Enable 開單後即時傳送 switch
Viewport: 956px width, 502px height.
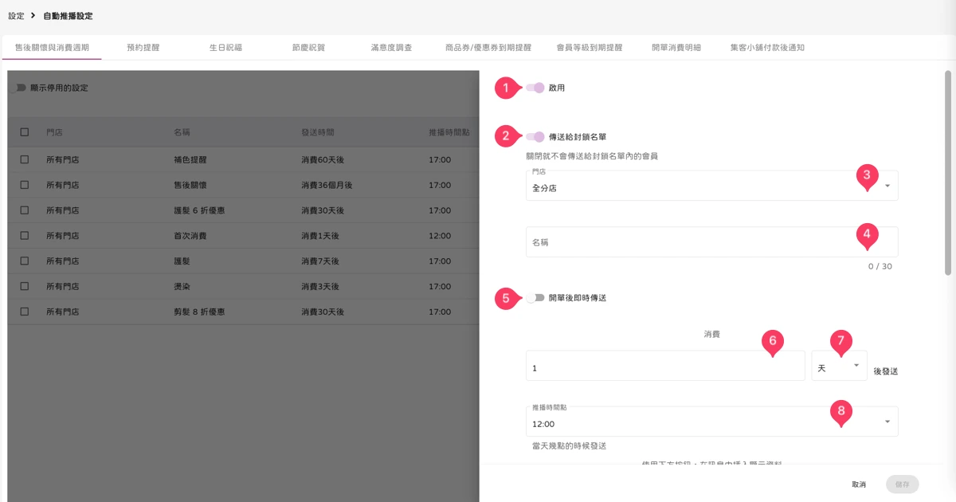pos(535,297)
